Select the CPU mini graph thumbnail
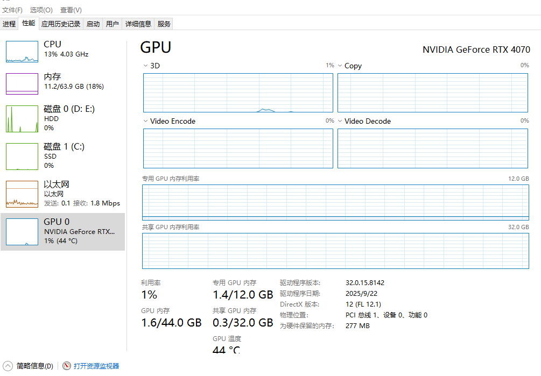Viewport: 541px width, 376px height. [22, 51]
